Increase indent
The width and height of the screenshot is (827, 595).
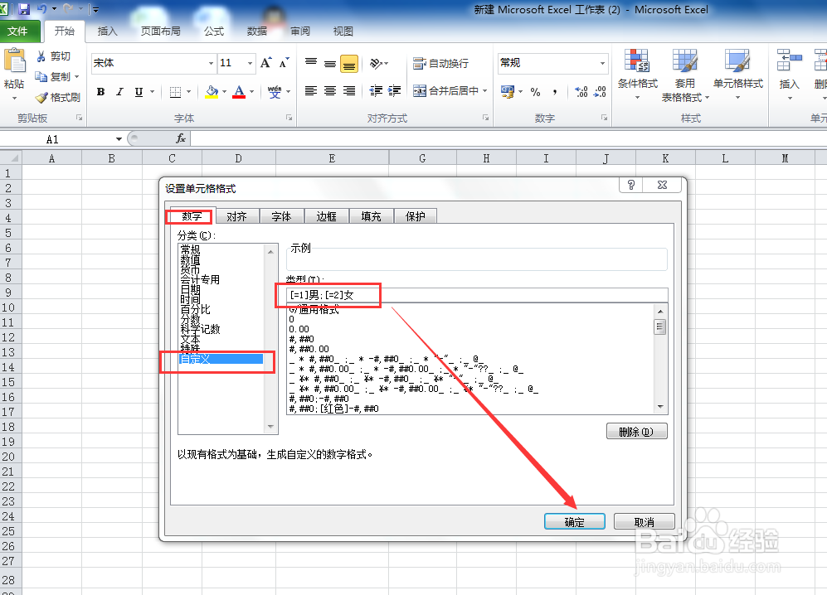click(395, 90)
